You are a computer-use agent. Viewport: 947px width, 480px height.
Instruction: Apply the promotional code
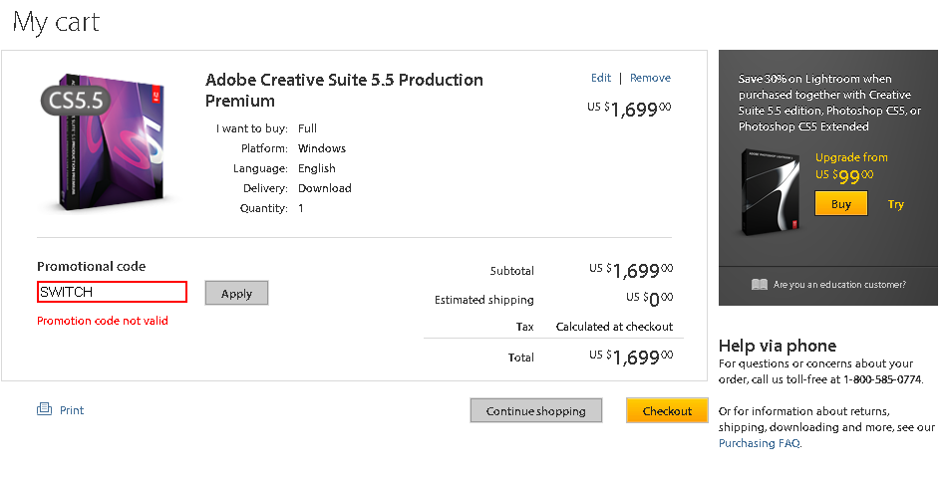pyautogui.click(x=236, y=293)
